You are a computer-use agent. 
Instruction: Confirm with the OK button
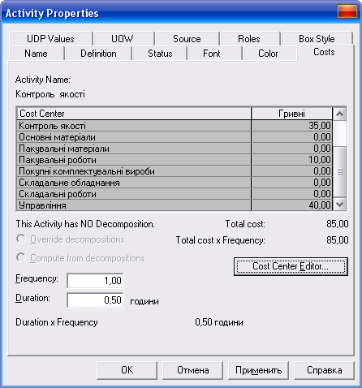point(127,370)
